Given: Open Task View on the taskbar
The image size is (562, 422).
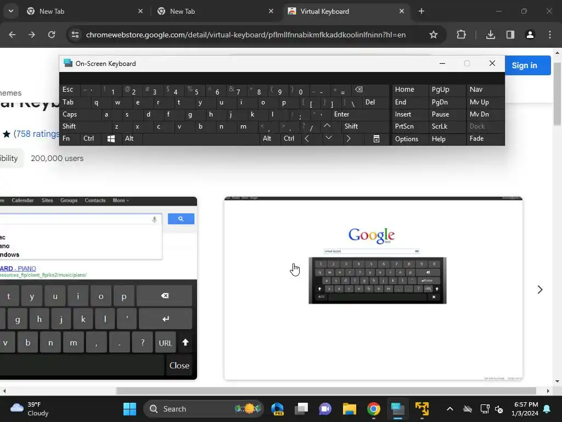Looking at the screenshot, I should pos(301,409).
